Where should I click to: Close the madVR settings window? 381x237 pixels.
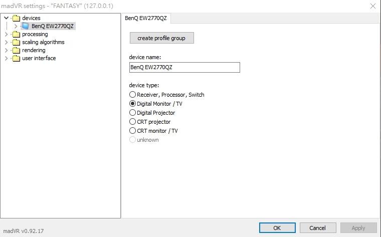pyautogui.click(x=372, y=6)
